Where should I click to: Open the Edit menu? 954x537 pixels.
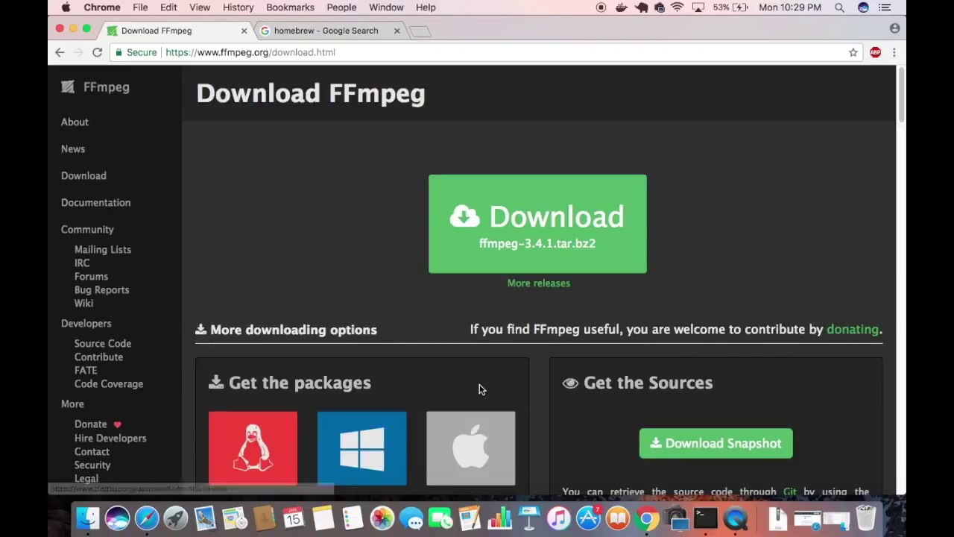tap(168, 7)
